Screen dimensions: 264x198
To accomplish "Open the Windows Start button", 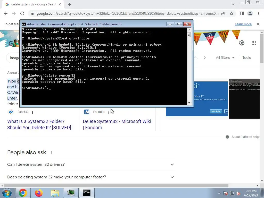I will tap(7, 193).
